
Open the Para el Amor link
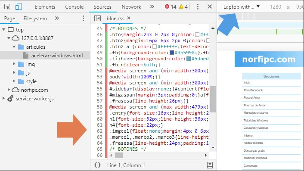(251, 97)
